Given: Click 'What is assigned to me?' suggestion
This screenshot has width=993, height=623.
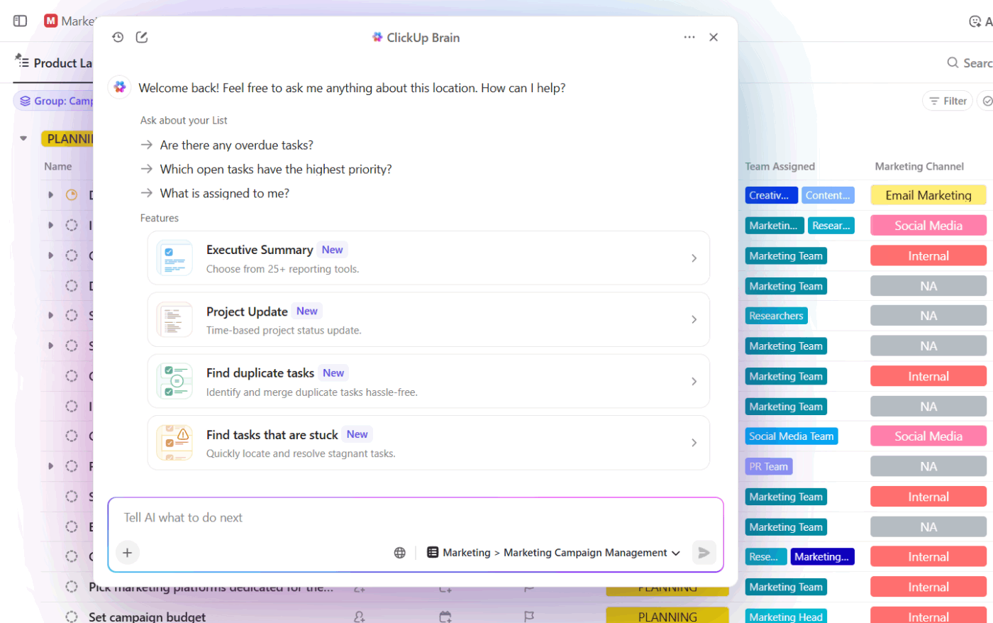Looking at the screenshot, I should pyautogui.click(x=224, y=194).
